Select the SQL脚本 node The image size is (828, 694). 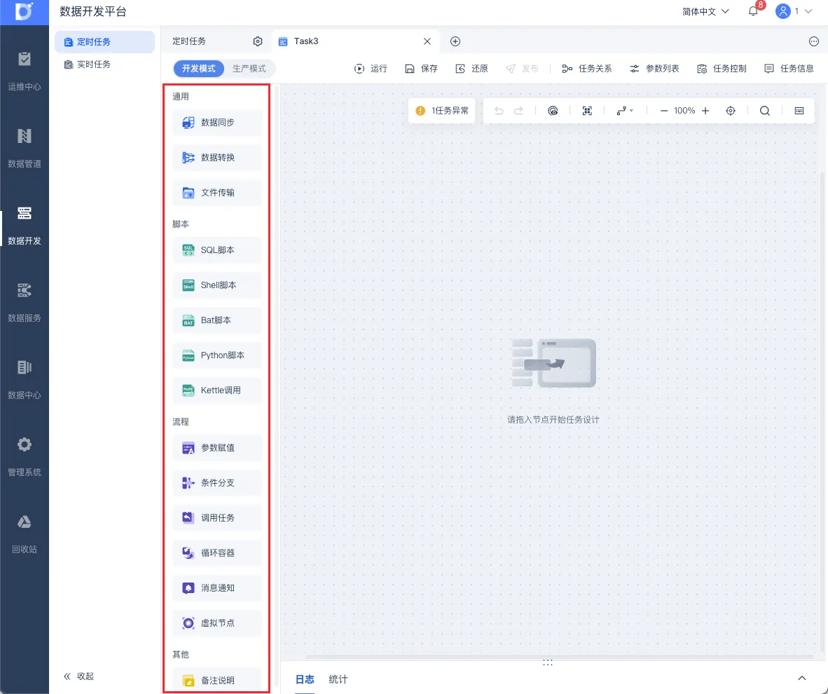217,250
